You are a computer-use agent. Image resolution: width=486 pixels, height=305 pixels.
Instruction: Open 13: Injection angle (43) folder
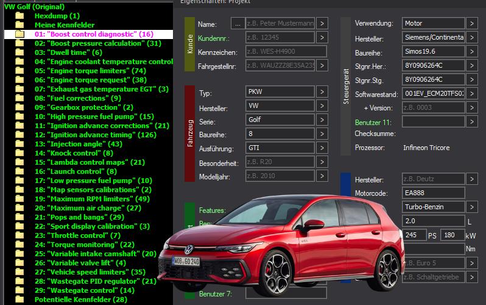79,144
